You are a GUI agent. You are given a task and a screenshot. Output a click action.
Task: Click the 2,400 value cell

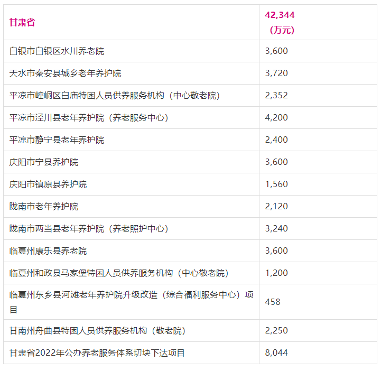pyautogui.click(x=276, y=140)
